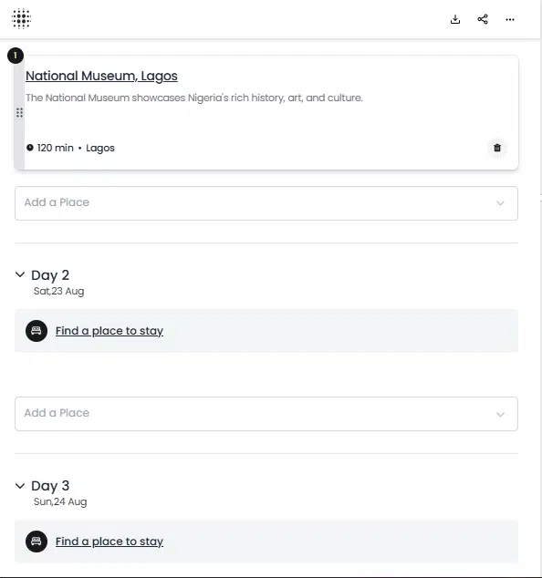Collapse the Day 3 section chevron

click(20, 486)
